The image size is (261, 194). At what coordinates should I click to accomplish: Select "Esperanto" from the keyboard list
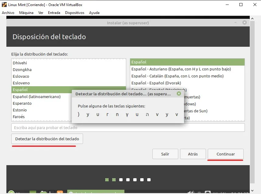pyautogui.click(x=22, y=103)
